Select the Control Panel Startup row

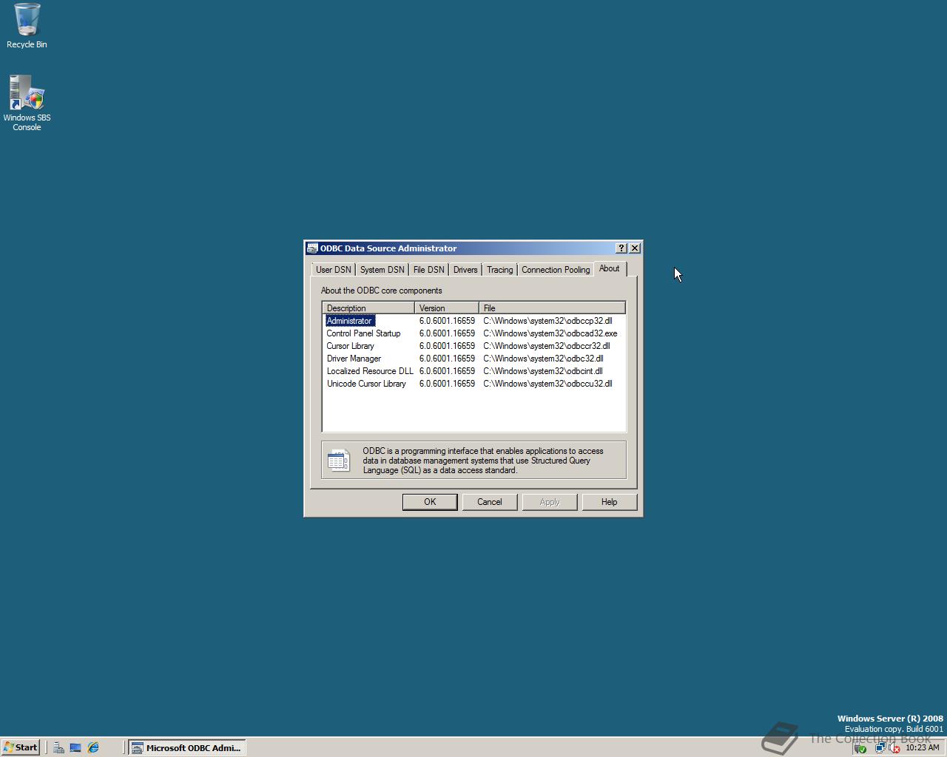click(473, 333)
